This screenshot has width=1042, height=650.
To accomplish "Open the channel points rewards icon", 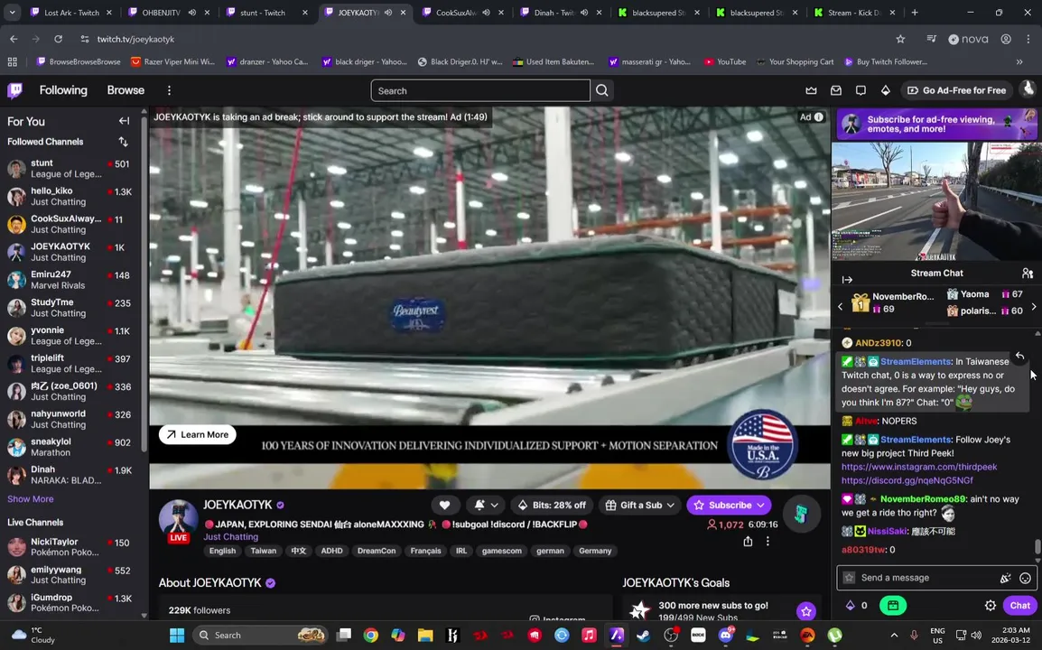I will click(x=892, y=606).
